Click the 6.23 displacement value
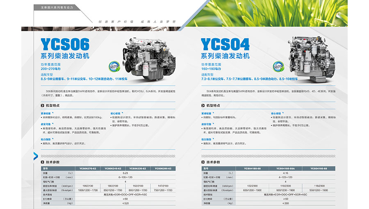Image resolution: width=369 pixels, height=209 pixels. tap(125, 173)
